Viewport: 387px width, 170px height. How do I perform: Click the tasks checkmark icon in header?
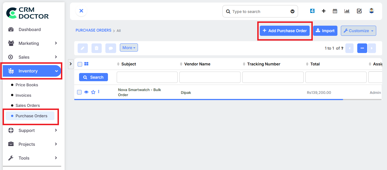tap(359, 11)
